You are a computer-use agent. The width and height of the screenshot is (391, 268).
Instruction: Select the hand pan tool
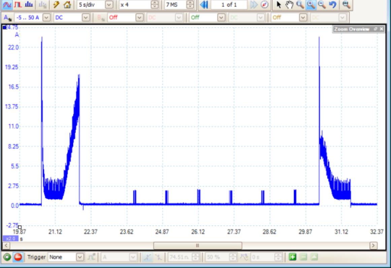point(289,5)
